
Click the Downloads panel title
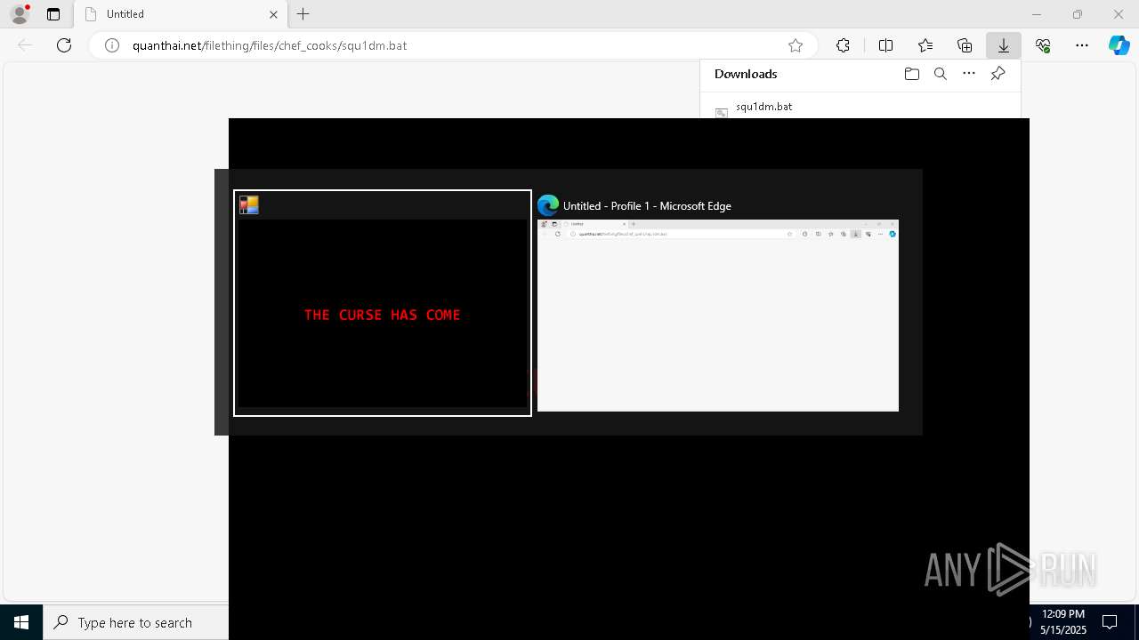click(746, 74)
